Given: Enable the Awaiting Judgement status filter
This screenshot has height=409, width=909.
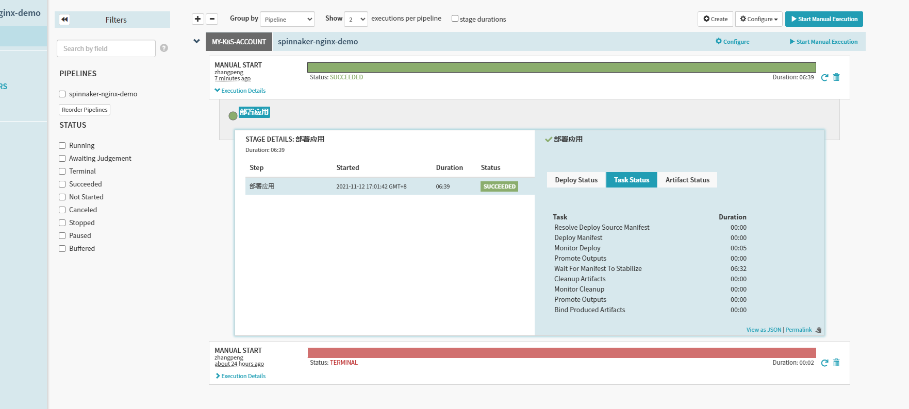Looking at the screenshot, I should [x=62, y=159].
